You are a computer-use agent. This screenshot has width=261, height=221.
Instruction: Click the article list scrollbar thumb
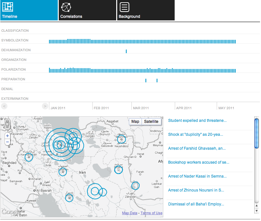click(x=256, y=133)
